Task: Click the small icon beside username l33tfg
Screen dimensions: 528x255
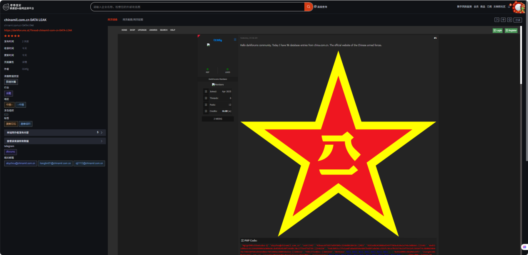Action: point(235,40)
